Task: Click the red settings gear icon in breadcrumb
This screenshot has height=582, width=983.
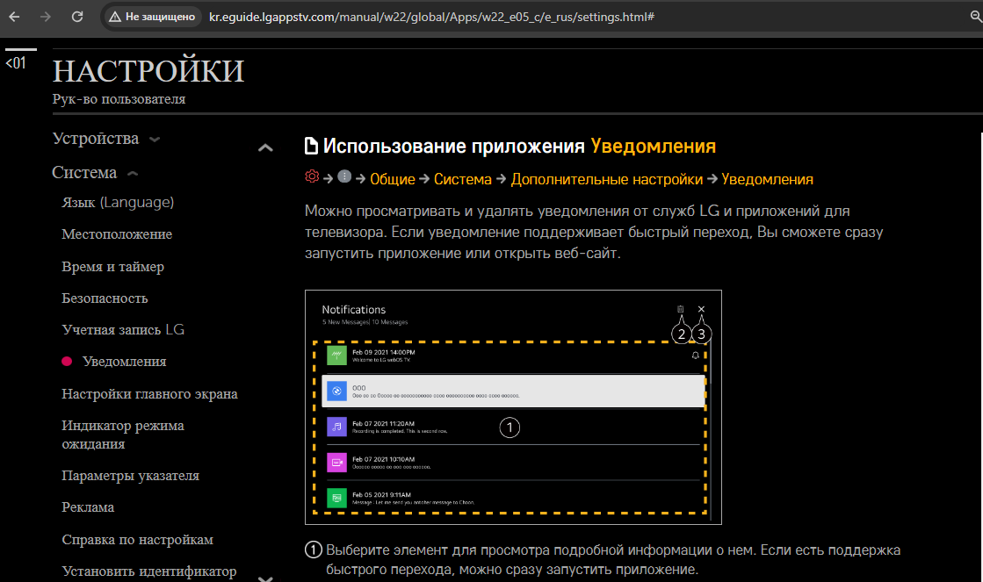Action: pyautogui.click(x=311, y=178)
